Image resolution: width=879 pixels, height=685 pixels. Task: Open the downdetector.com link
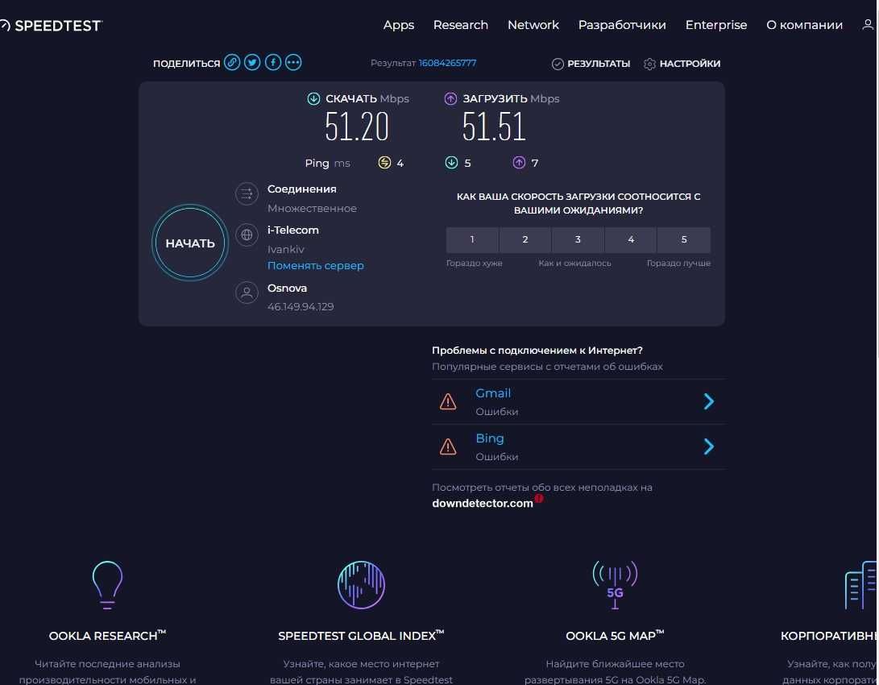tap(483, 504)
